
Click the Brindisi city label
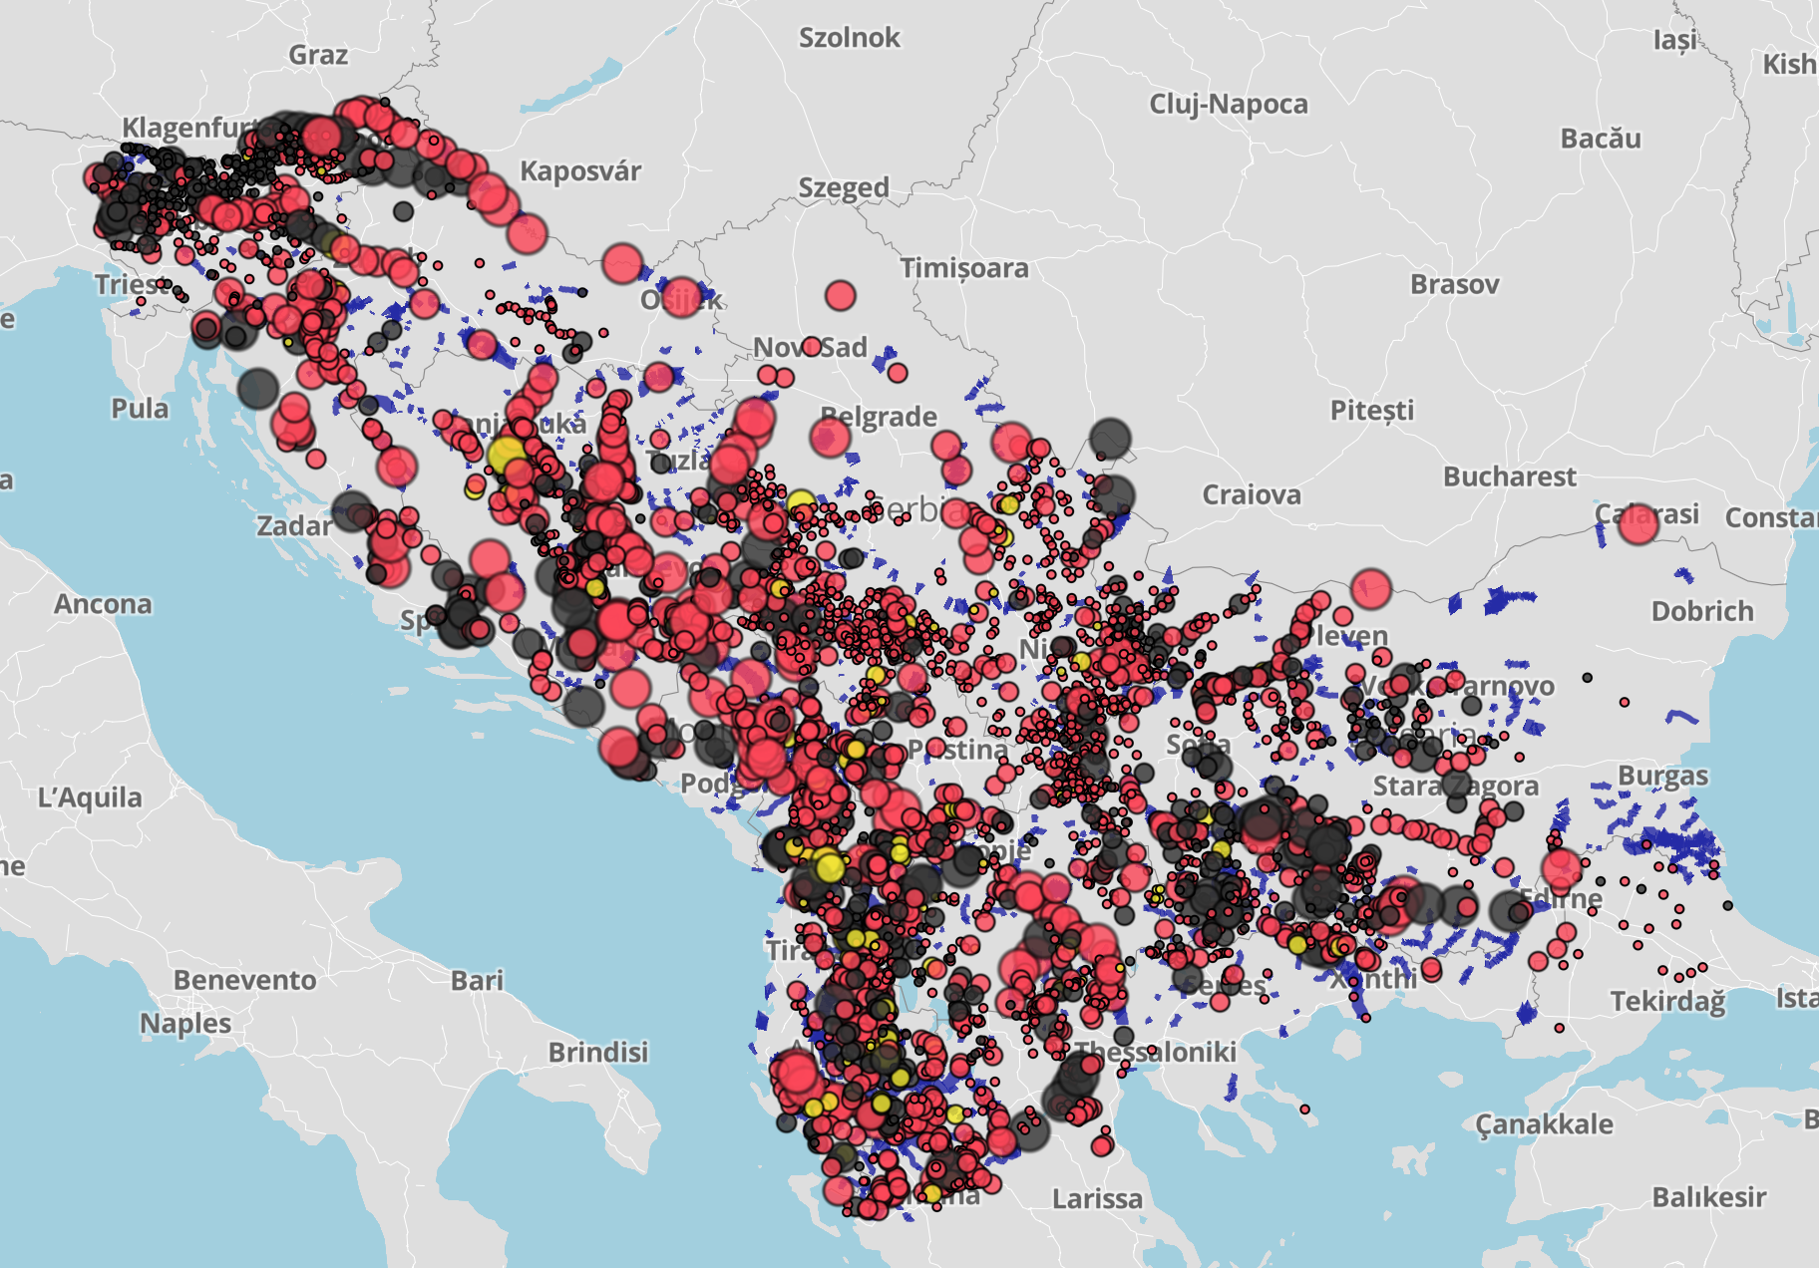(598, 1053)
